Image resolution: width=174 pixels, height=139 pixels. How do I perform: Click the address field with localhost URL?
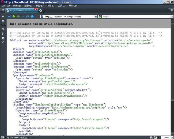(69, 17)
